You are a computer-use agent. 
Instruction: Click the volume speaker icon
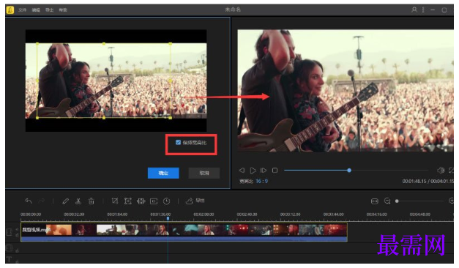click(441, 170)
